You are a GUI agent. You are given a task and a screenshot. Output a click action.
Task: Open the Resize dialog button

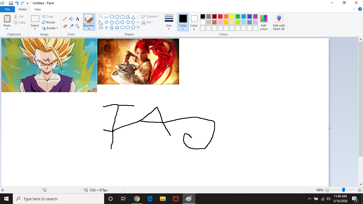[49, 22]
